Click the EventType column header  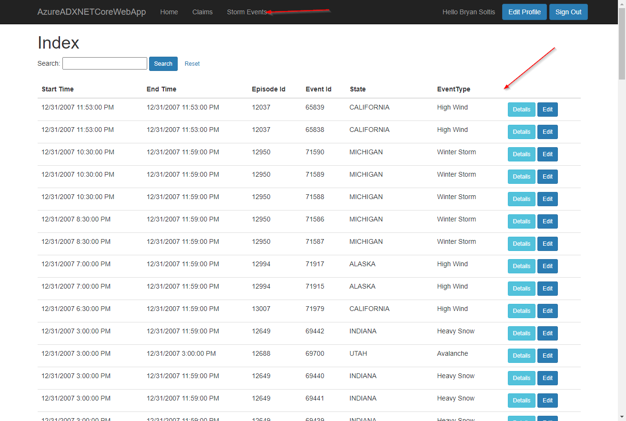(x=454, y=89)
